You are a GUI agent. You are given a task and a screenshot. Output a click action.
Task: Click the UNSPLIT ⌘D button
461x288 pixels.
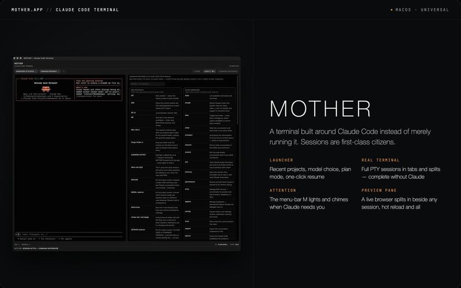209,71
